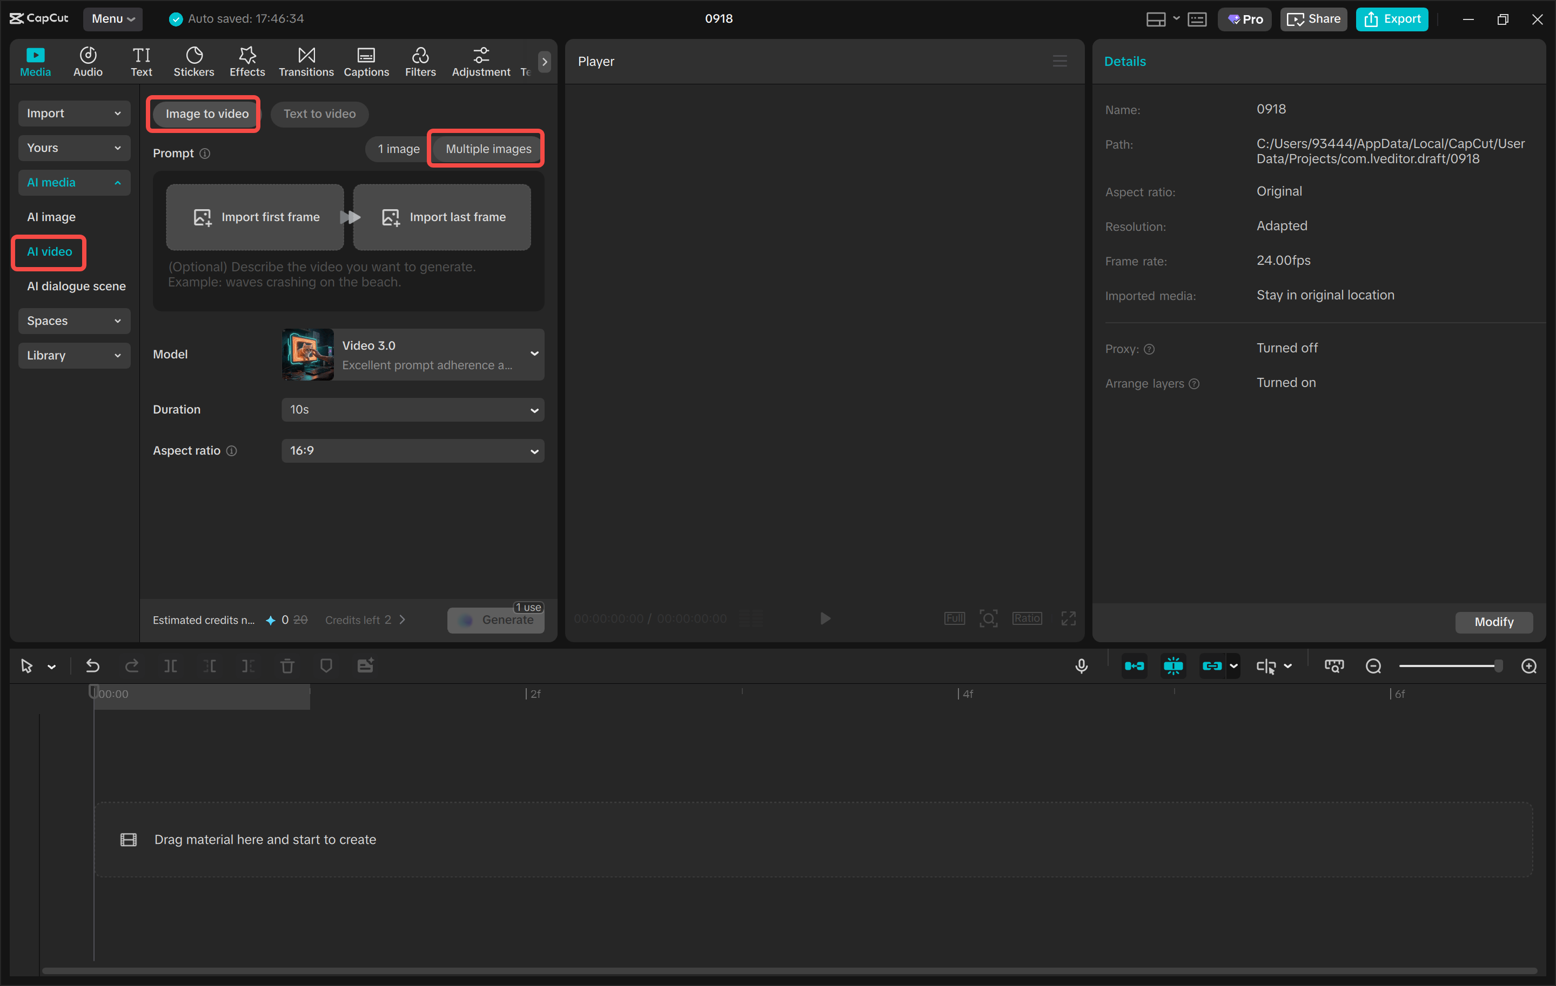
Task: Switch to the Filters panel
Action: coord(420,61)
